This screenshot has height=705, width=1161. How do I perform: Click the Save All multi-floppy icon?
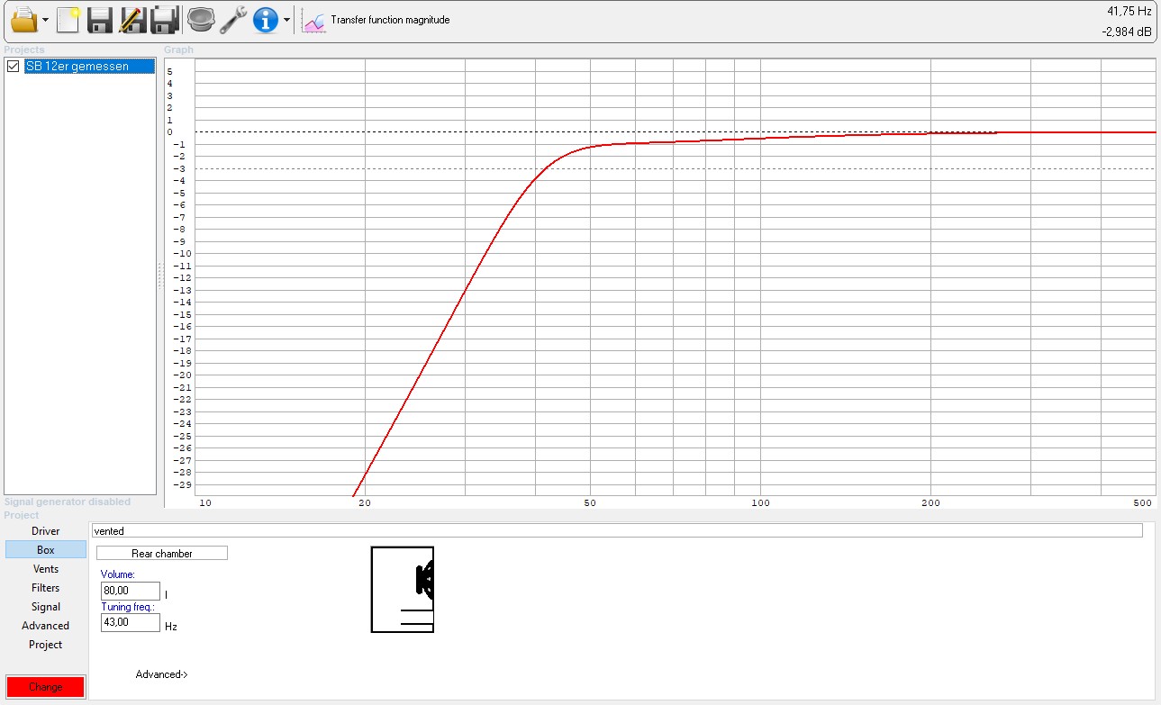click(x=164, y=19)
